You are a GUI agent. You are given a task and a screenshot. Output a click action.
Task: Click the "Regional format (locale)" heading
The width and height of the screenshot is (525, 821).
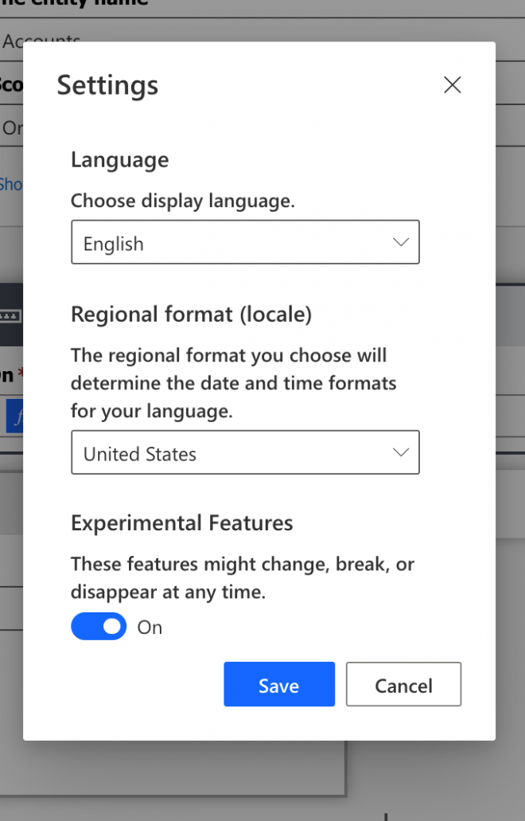pyautogui.click(x=191, y=315)
